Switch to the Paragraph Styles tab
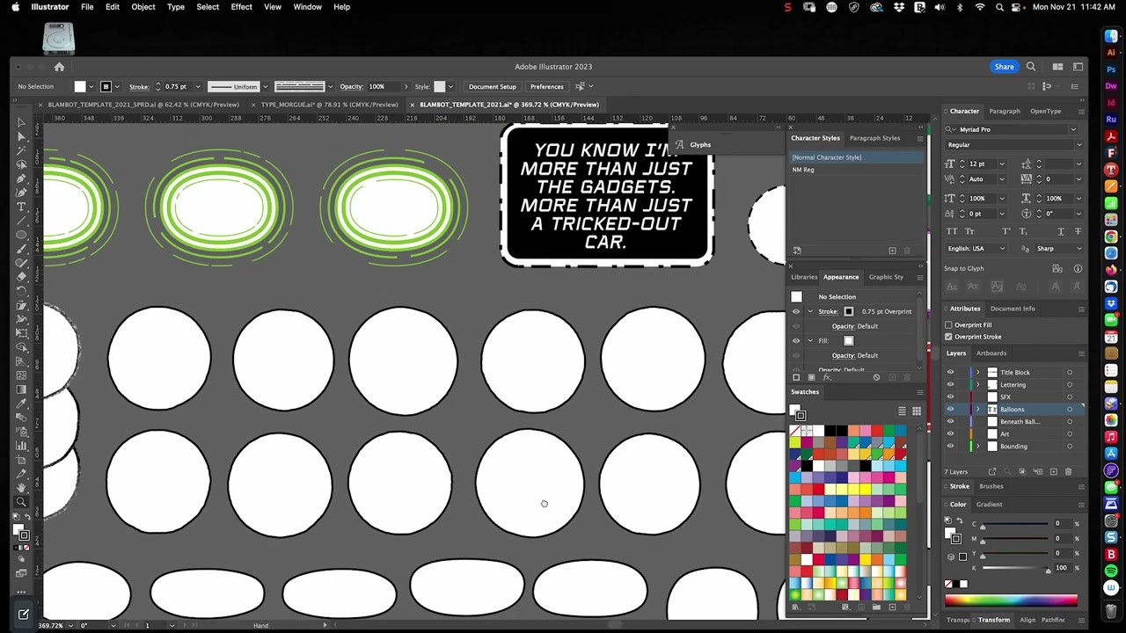 pyautogui.click(x=874, y=138)
